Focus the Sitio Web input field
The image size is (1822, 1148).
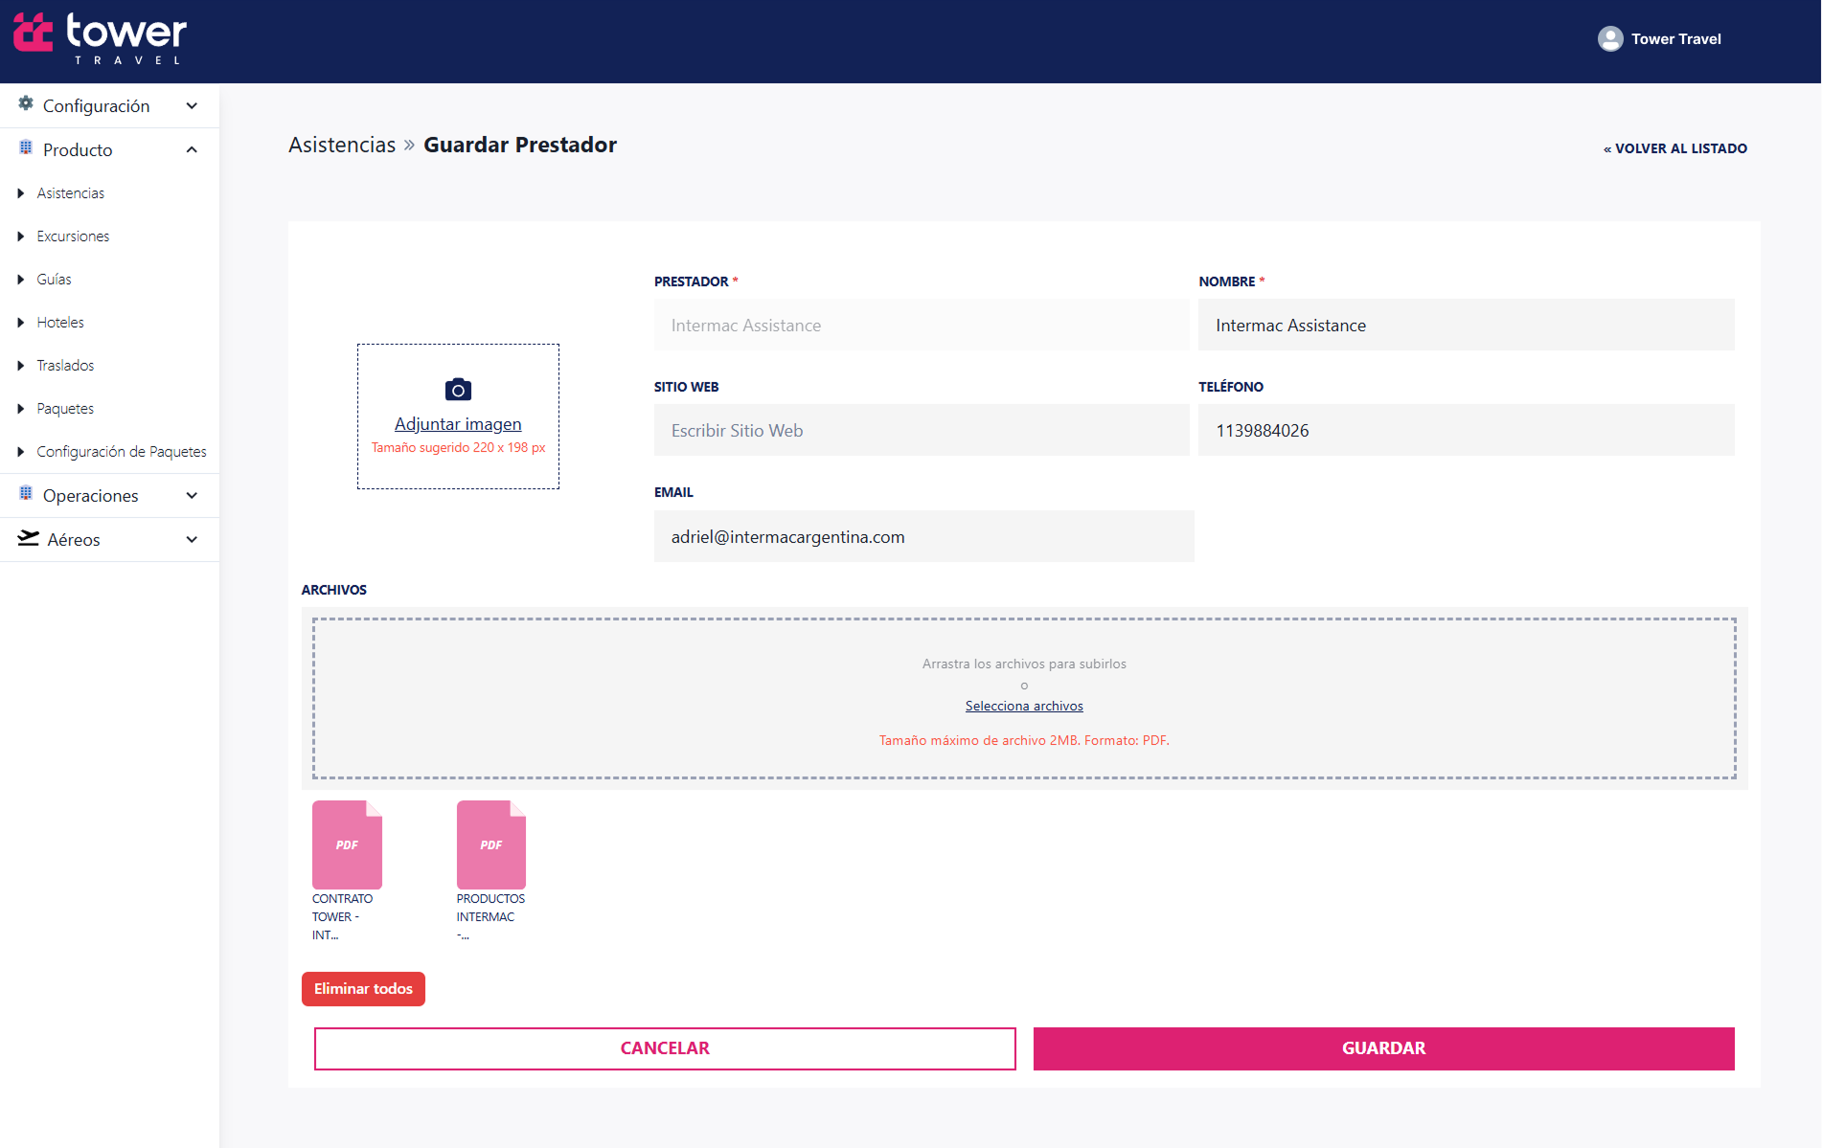click(x=921, y=431)
